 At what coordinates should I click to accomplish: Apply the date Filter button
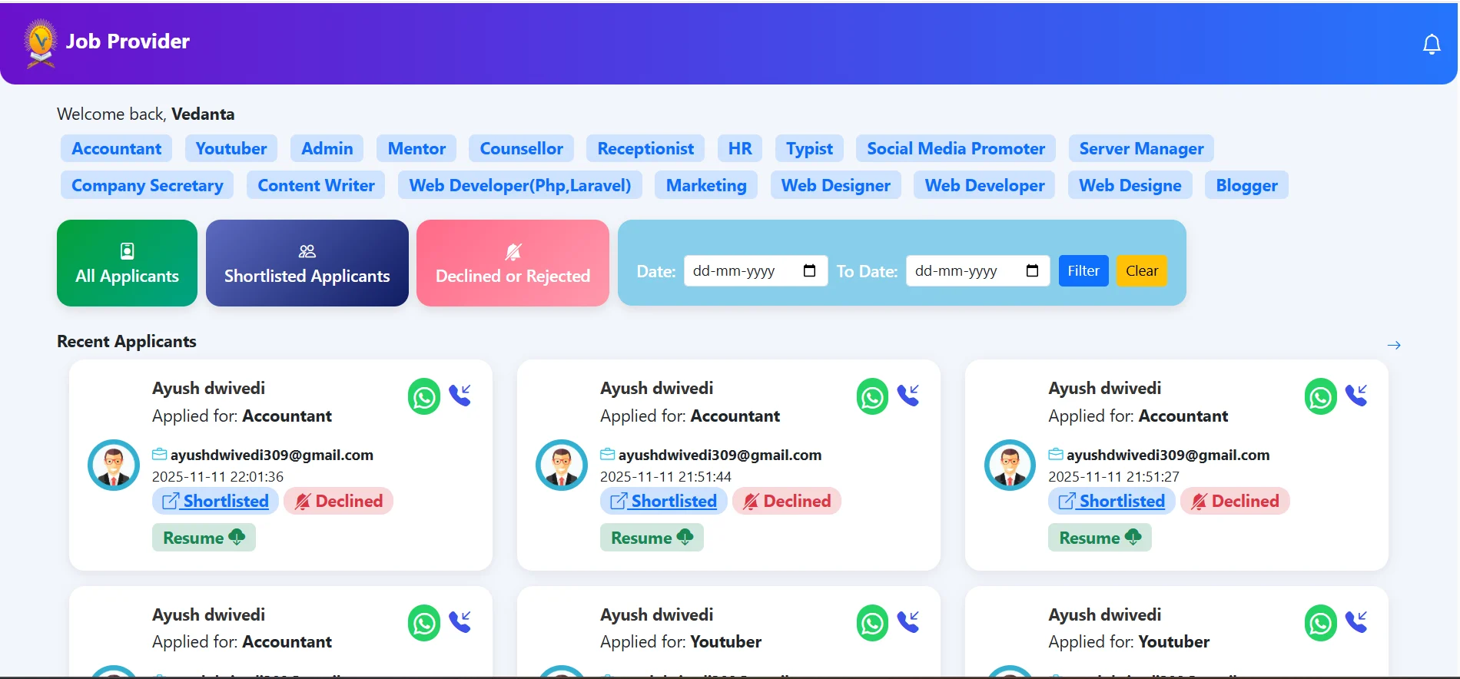[1083, 270]
